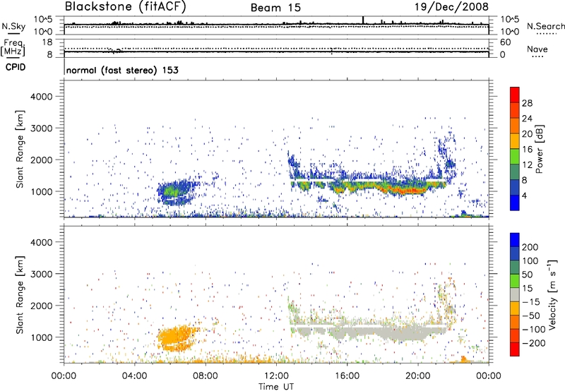Click the text "normal (fast stereo) 153"
The height and width of the screenshot is (391, 565).
122,70
